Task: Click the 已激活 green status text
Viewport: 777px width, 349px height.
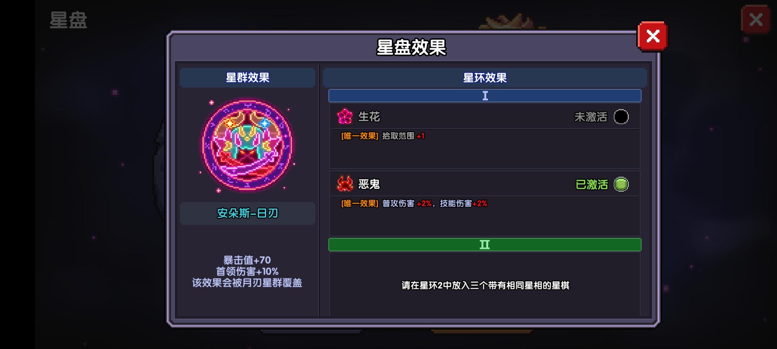Action: pos(592,185)
